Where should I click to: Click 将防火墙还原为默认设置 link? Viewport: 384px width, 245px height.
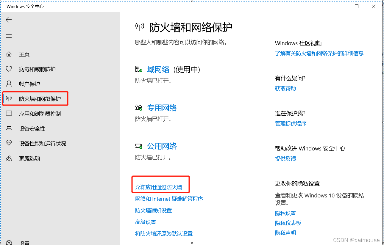tap(164, 233)
